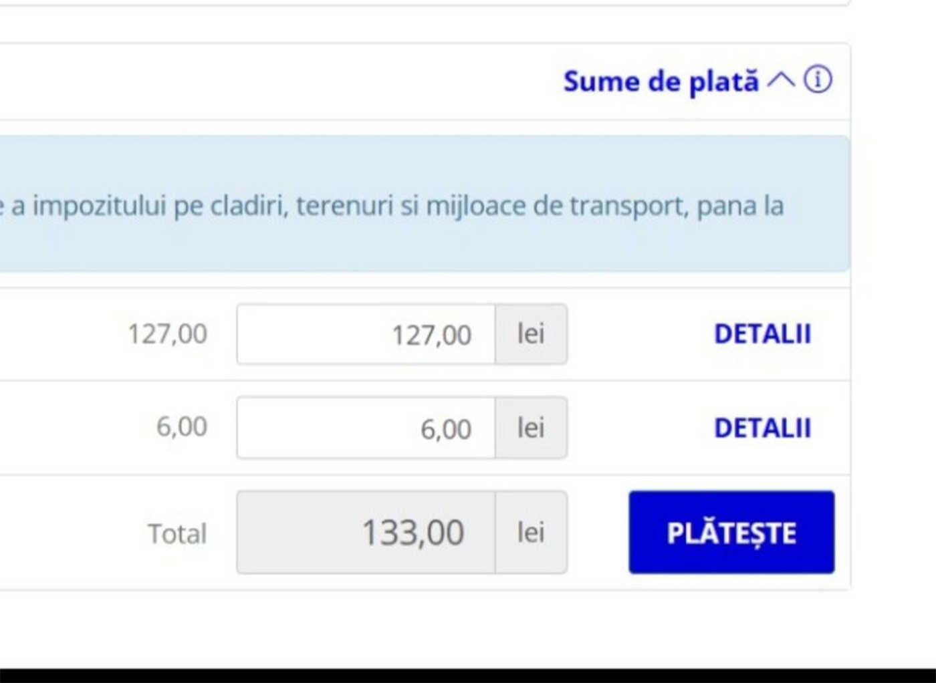This screenshot has width=936, height=683.
Task: Click the static 6,00 amount due text
Action: coord(181,426)
